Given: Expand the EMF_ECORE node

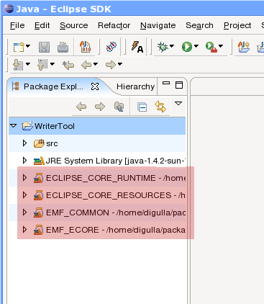Looking at the screenshot, I should pyautogui.click(x=24, y=230).
